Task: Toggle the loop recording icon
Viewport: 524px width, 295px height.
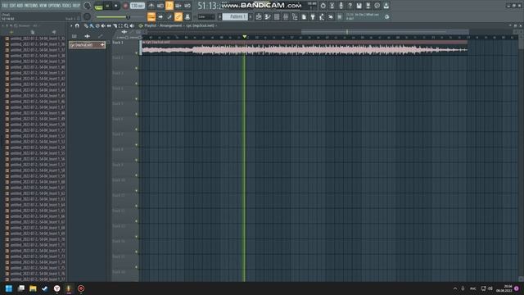Action: click(x=187, y=6)
